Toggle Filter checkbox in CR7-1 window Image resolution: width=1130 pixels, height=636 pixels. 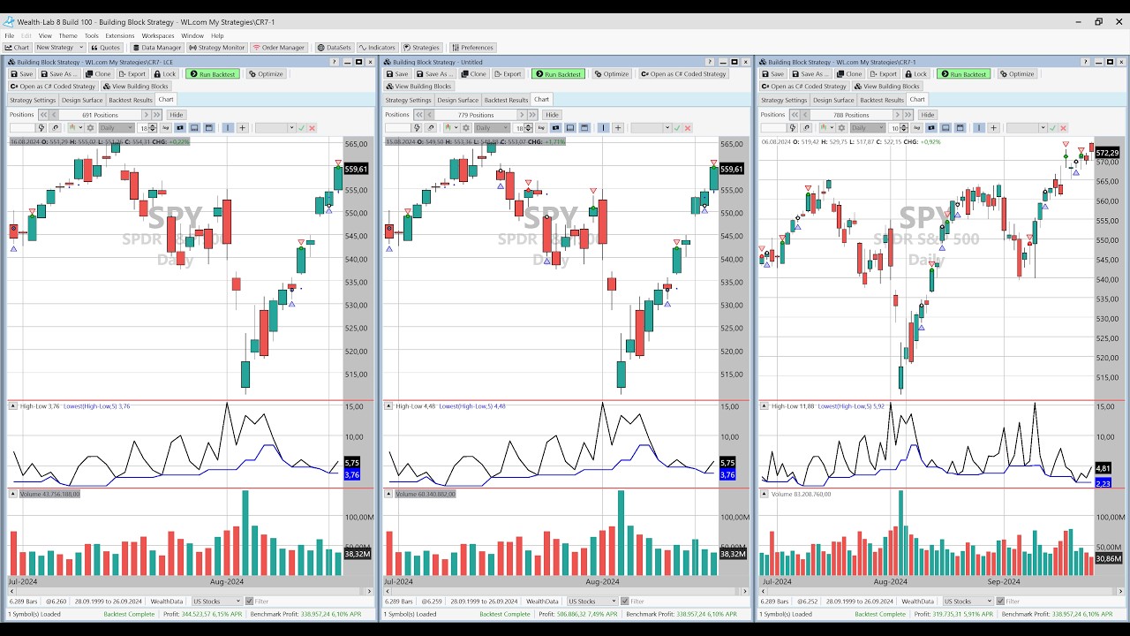[1001, 602]
